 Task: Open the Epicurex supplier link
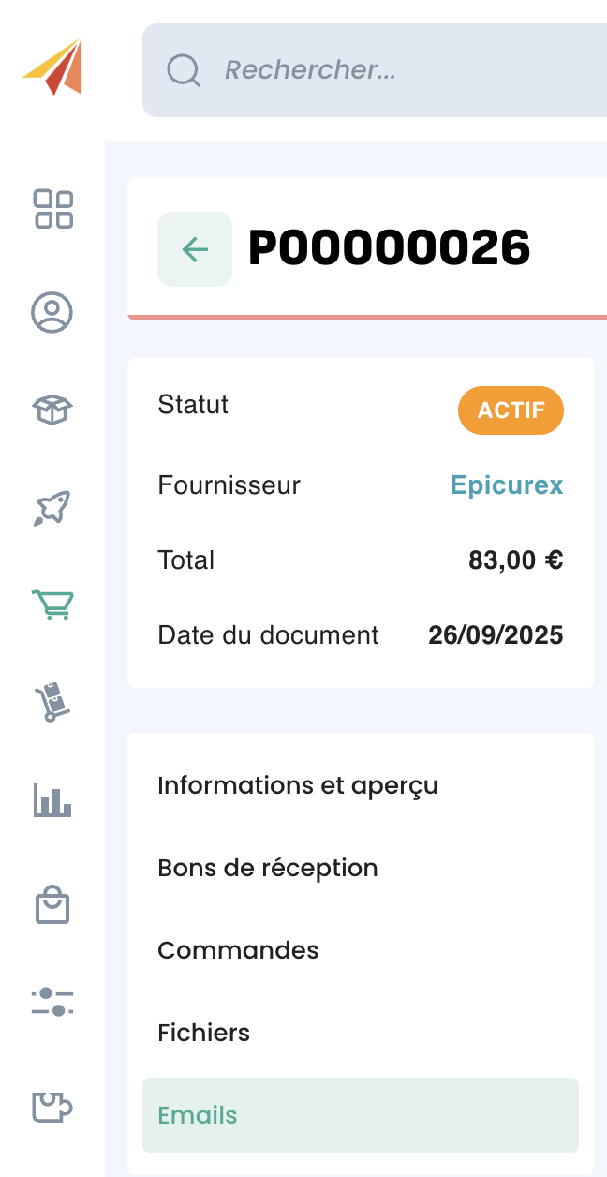pos(507,485)
